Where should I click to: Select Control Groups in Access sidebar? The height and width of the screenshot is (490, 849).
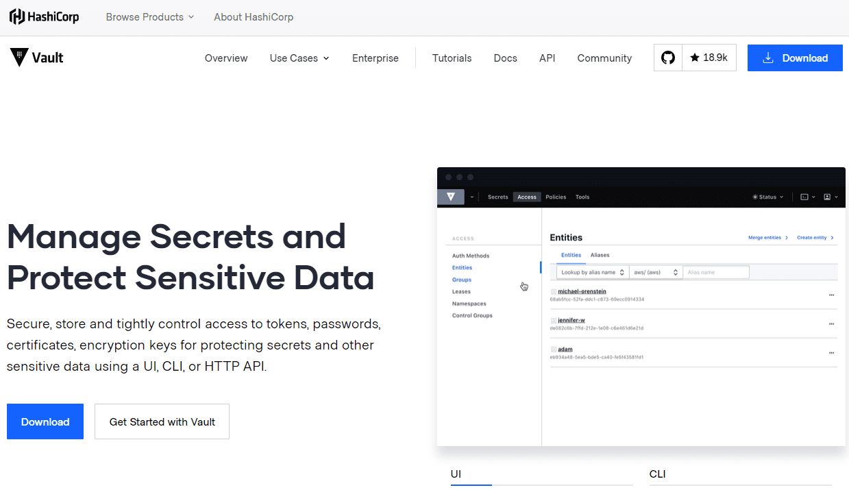coord(472,316)
